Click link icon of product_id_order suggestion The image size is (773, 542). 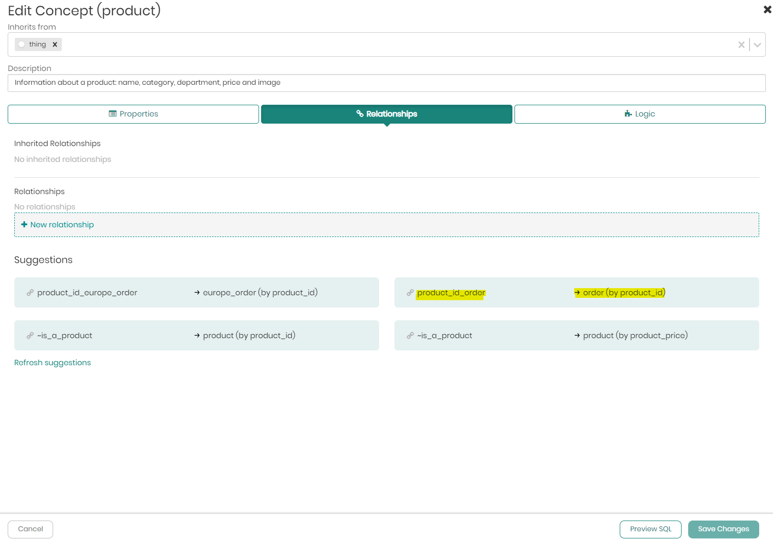410,293
